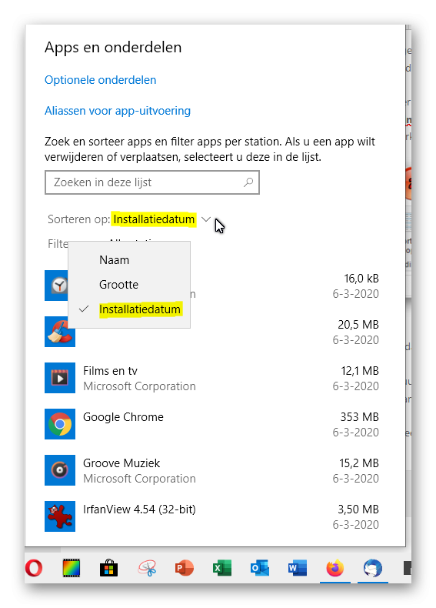
Task: Launch Microsoft Store taskbar icon
Action: coord(109,568)
